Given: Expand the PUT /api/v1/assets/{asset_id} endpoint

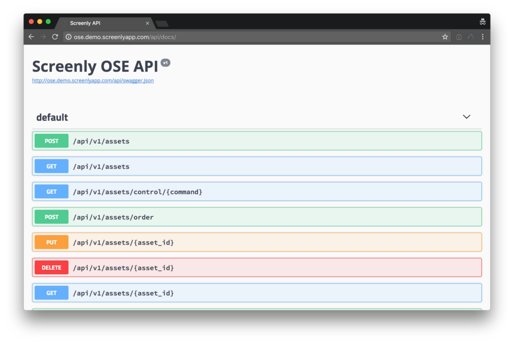Looking at the screenshot, I should 257,242.
